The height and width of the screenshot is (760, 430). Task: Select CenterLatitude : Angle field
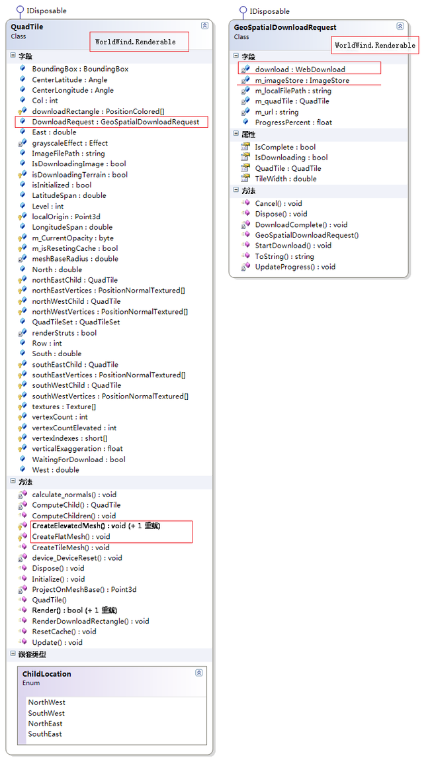point(69,79)
